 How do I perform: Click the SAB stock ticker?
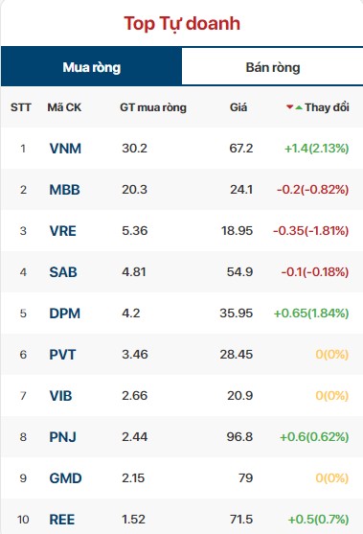tap(63, 272)
